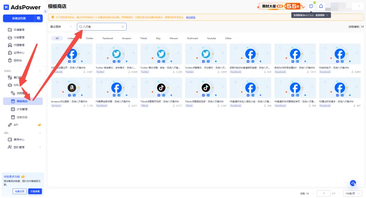Expand the 团队管理 sidebar submenu

point(40,147)
